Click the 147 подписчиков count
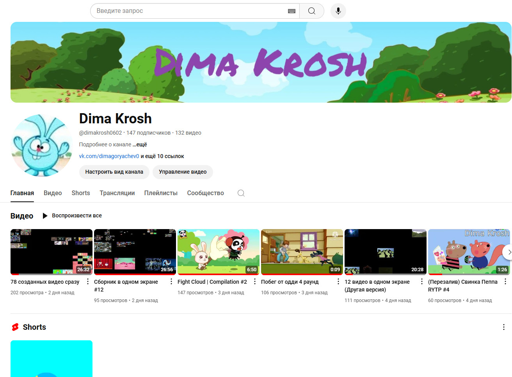Image resolution: width=512 pixels, height=377 pixels. (x=149, y=133)
